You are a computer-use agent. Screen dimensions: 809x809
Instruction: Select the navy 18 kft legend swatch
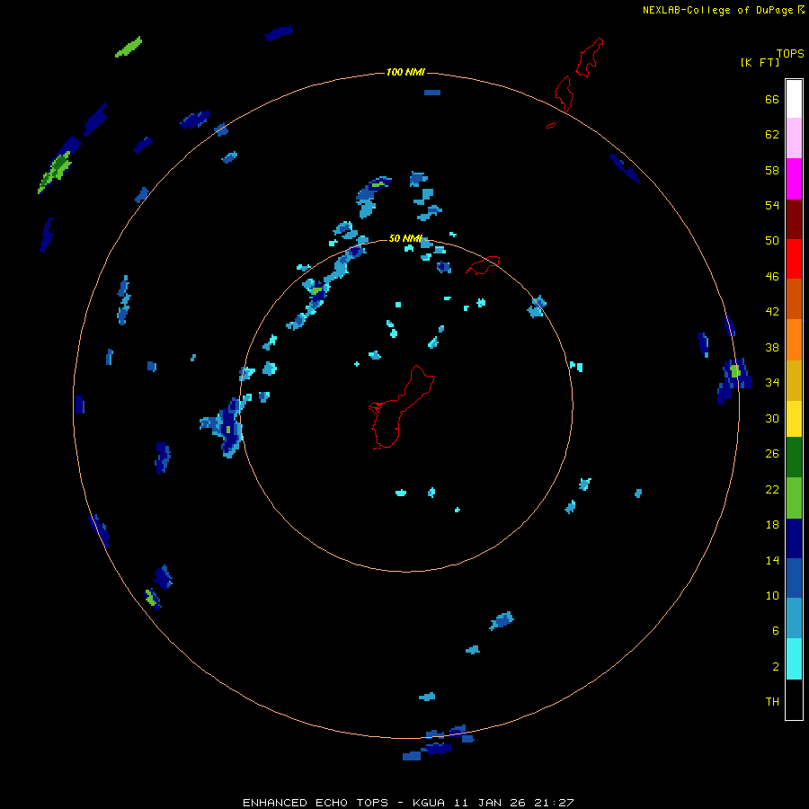click(x=794, y=538)
